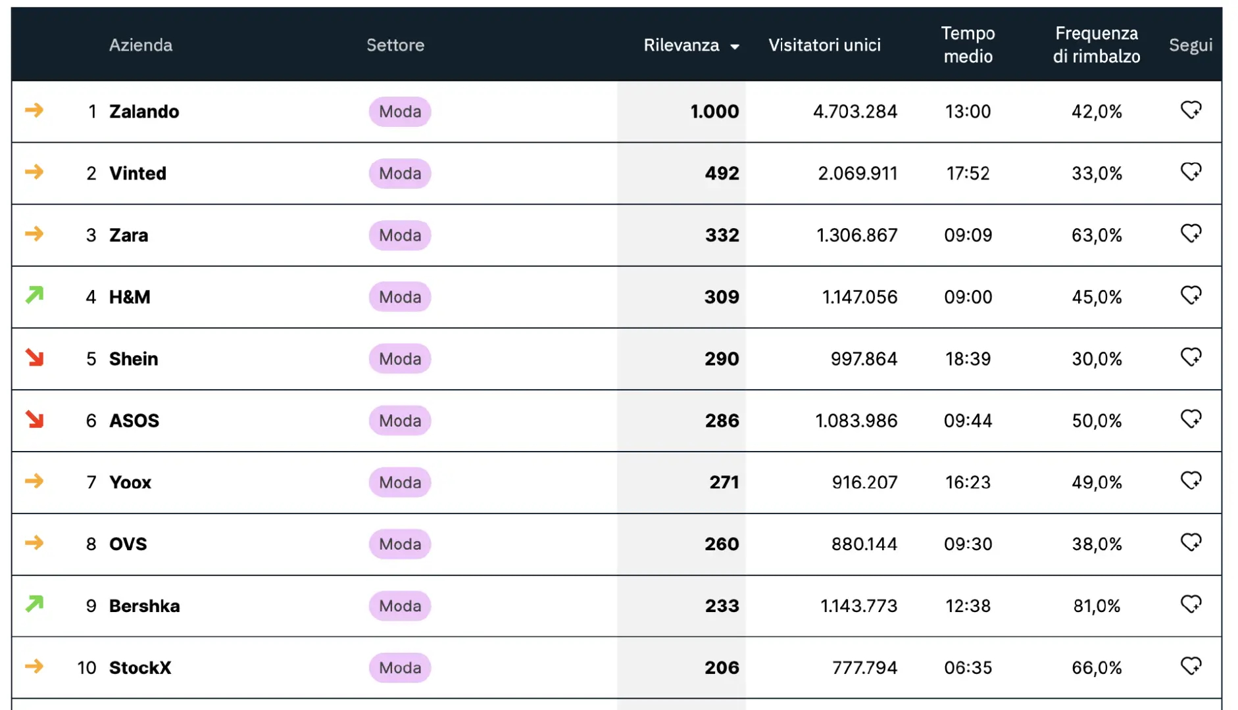Sort table by the Settore header
The width and height of the screenshot is (1238, 710).
tap(395, 45)
